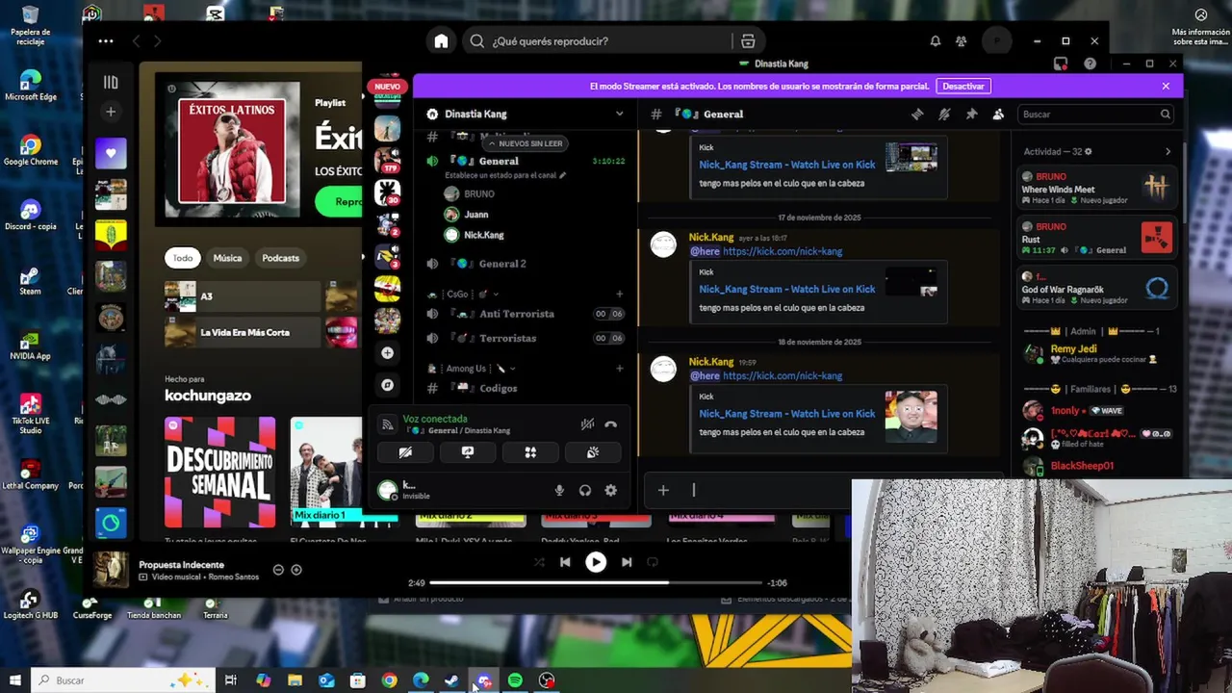Image resolution: width=1232 pixels, height=693 pixels.
Task: Click Spotify Home icon
Action: [441, 41]
